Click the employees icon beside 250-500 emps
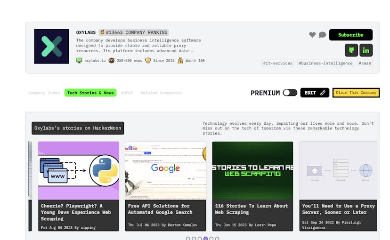Image resolution: width=390 pixels, height=240 pixels. (112, 60)
